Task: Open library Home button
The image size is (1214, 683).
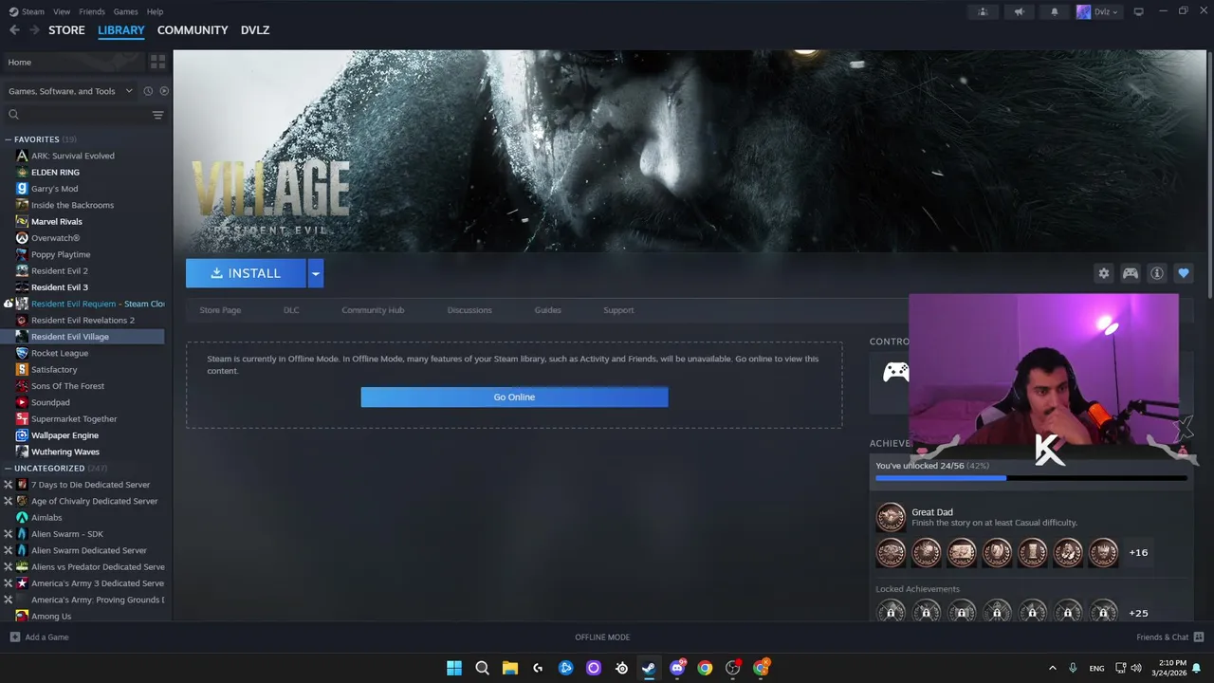Action: 74,62
